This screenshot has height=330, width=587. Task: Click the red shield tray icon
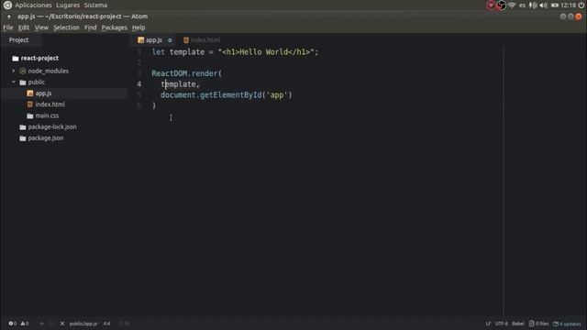(x=491, y=5)
